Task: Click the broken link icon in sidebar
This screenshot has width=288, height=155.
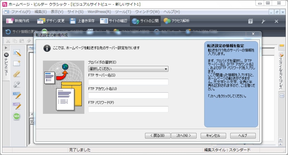Action: (x=17, y=84)
